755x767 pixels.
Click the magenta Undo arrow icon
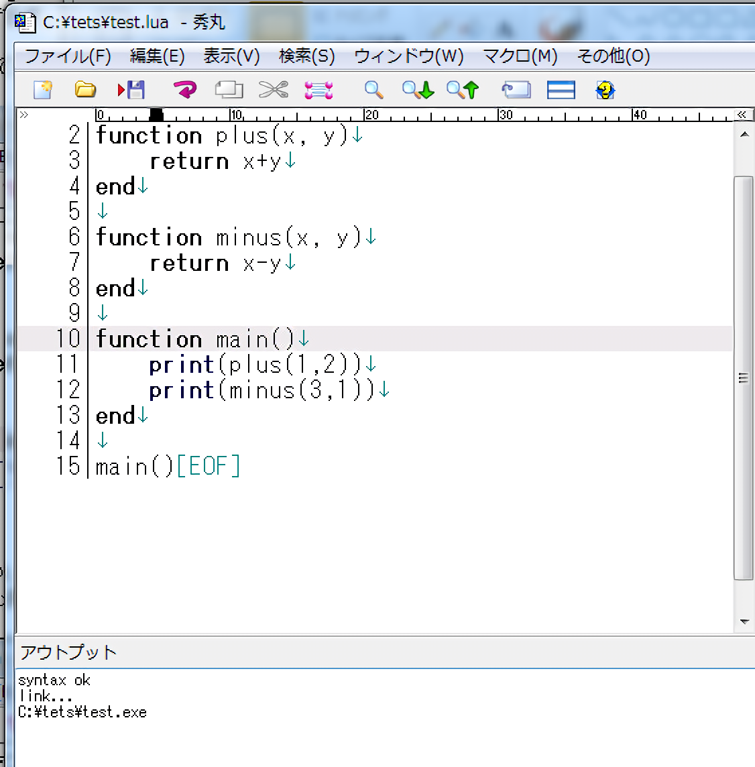tap(184, 90)
